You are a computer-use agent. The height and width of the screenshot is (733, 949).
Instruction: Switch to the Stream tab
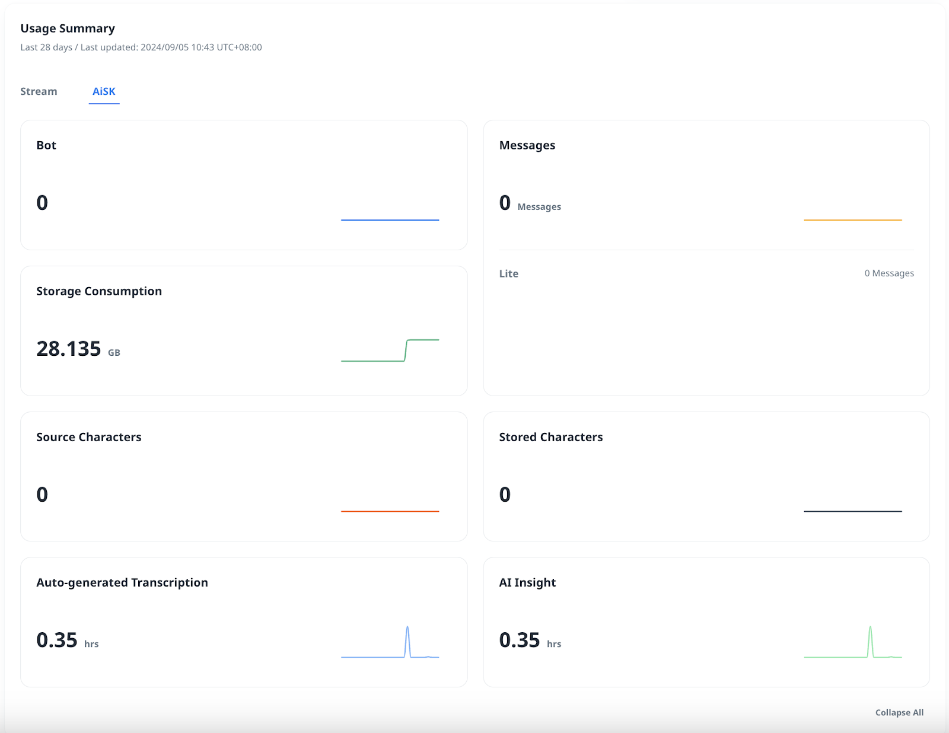(x=39, y=91)
